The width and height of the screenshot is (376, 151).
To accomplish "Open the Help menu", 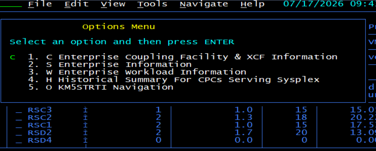I will coord(252,4).
